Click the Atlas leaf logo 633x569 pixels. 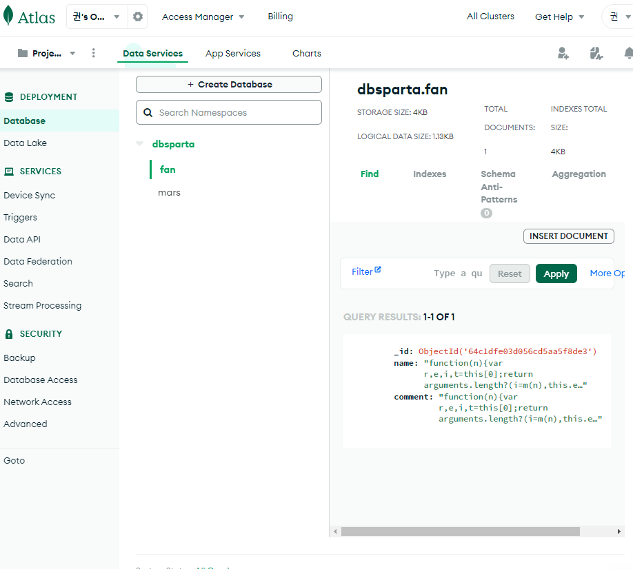click(x=8, y=16)
